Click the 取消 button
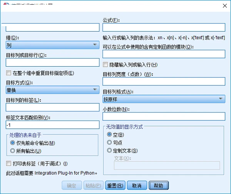The width and height of the screenshot is (231, 194). point(137,185)
